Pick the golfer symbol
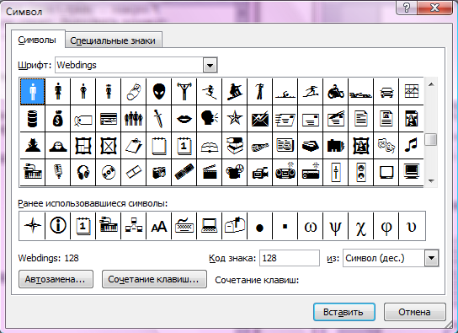 coord(260,92)
